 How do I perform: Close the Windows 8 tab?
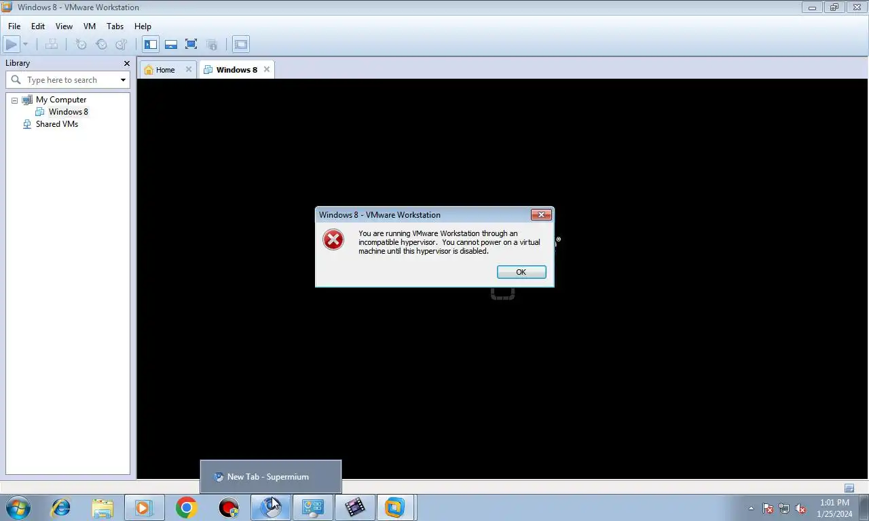click(x=267, y=69)
